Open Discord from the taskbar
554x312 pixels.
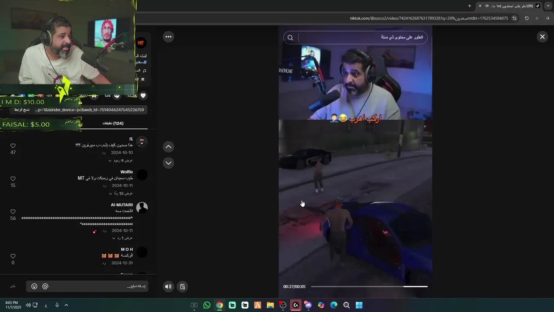[308, 305]
